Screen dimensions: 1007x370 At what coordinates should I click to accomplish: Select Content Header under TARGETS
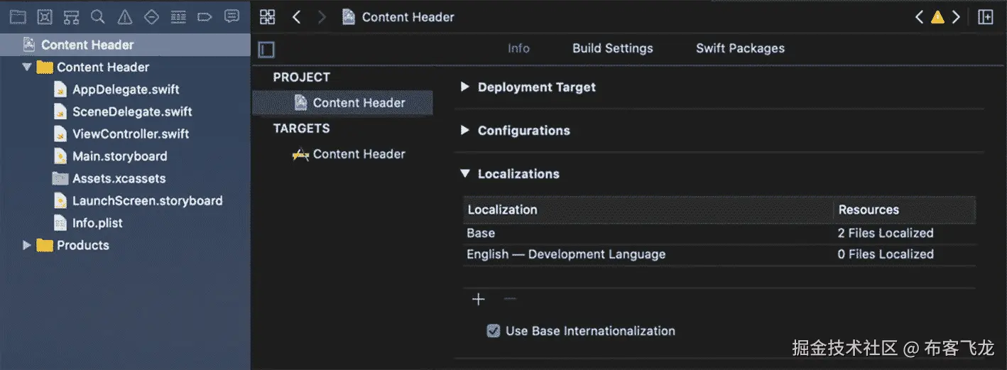[359, 154]
